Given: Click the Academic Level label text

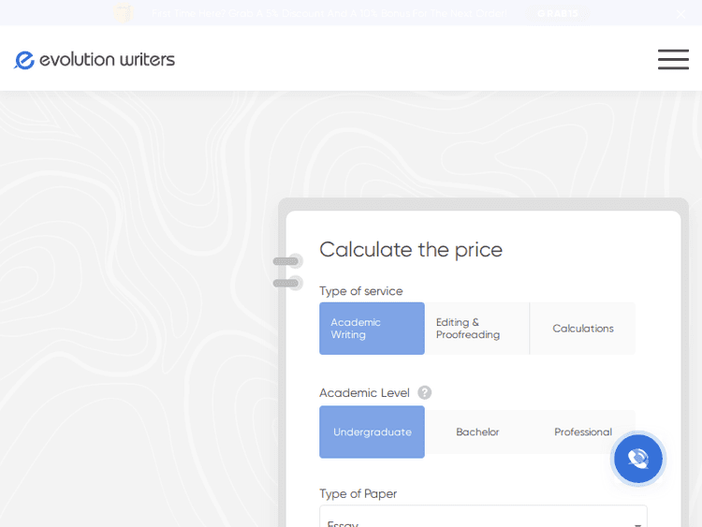Looking at the screenshot, I should [364, 393].
